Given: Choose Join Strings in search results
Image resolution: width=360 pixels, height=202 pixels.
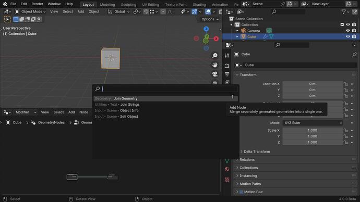Looking at the screenshot, I should [165, 105].
